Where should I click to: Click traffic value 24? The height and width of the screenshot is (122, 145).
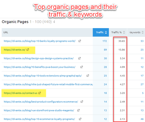click(105, 84)
